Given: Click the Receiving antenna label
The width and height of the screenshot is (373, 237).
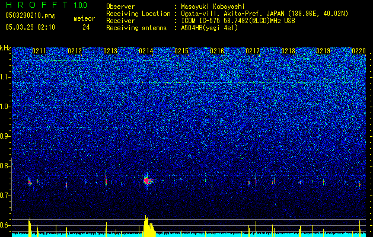Looking at the screenshot, I should click(136, 28).
